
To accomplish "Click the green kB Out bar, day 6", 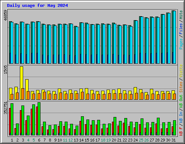I will (39, 119).
